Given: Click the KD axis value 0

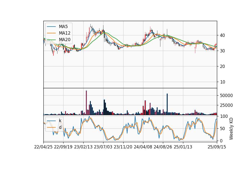Looking at the screenshot, I should 221,141.
